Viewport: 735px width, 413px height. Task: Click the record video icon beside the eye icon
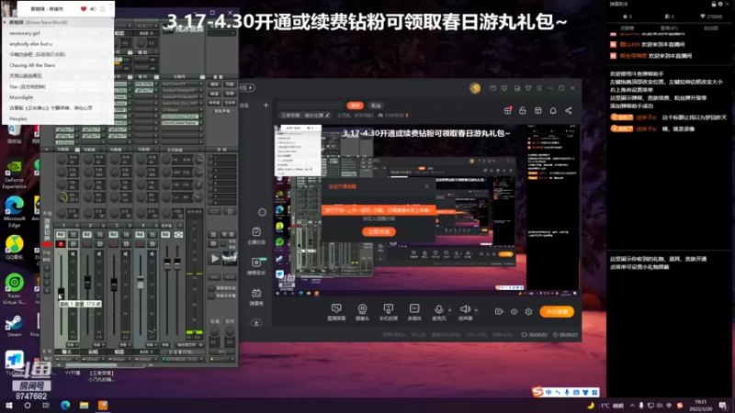coord(499,311)
